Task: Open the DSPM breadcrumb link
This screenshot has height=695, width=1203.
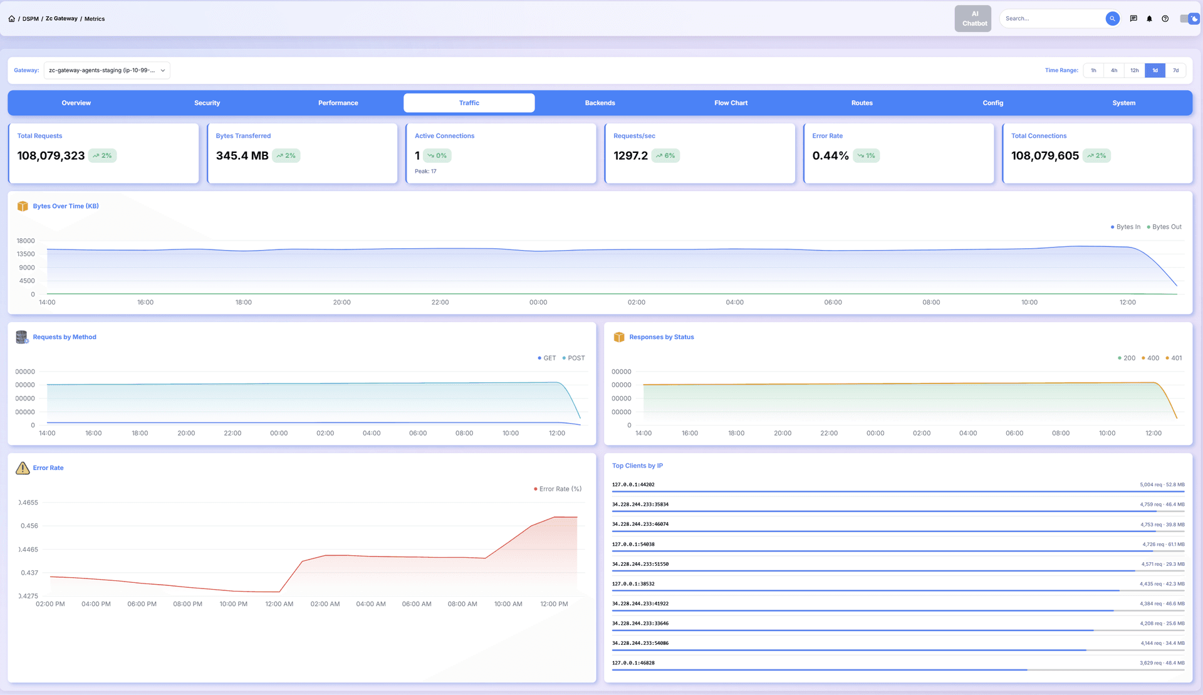Action: coord(30,19)
